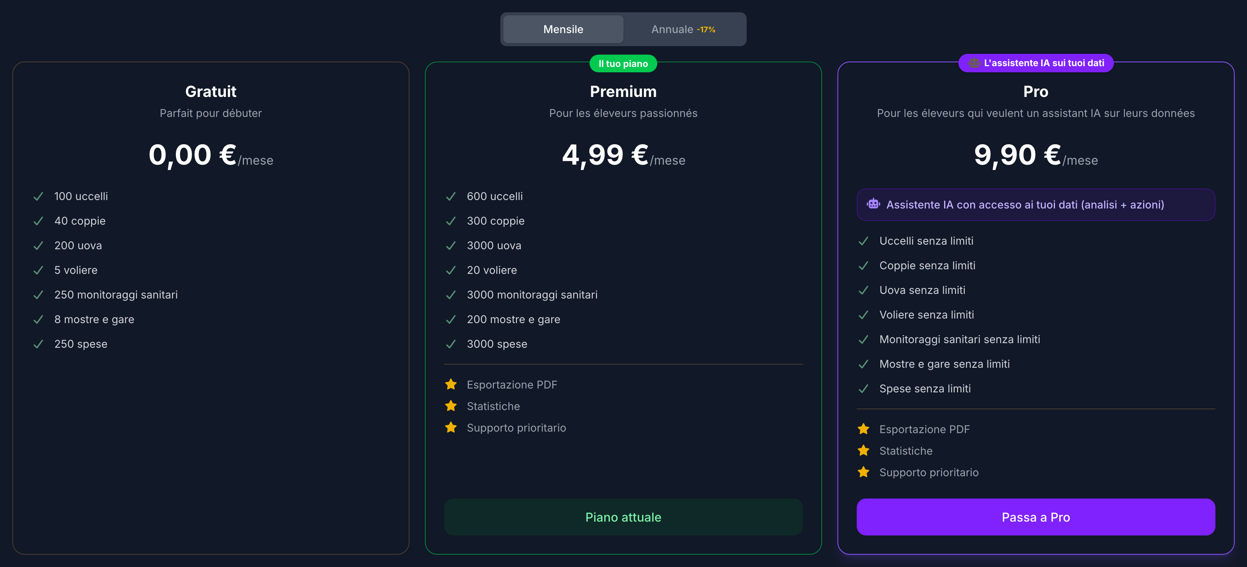Select the Gratuit plan title
The height and width of the screenshot is (567, 1247).
[211, 92]
